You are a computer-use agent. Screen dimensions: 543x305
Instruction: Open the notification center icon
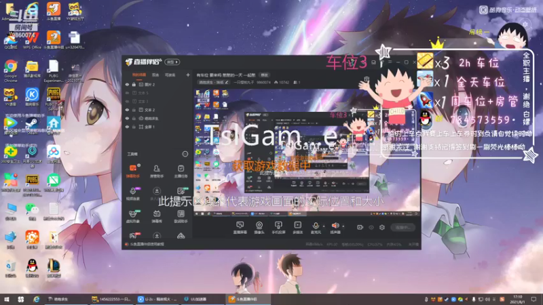click(533, 299)
